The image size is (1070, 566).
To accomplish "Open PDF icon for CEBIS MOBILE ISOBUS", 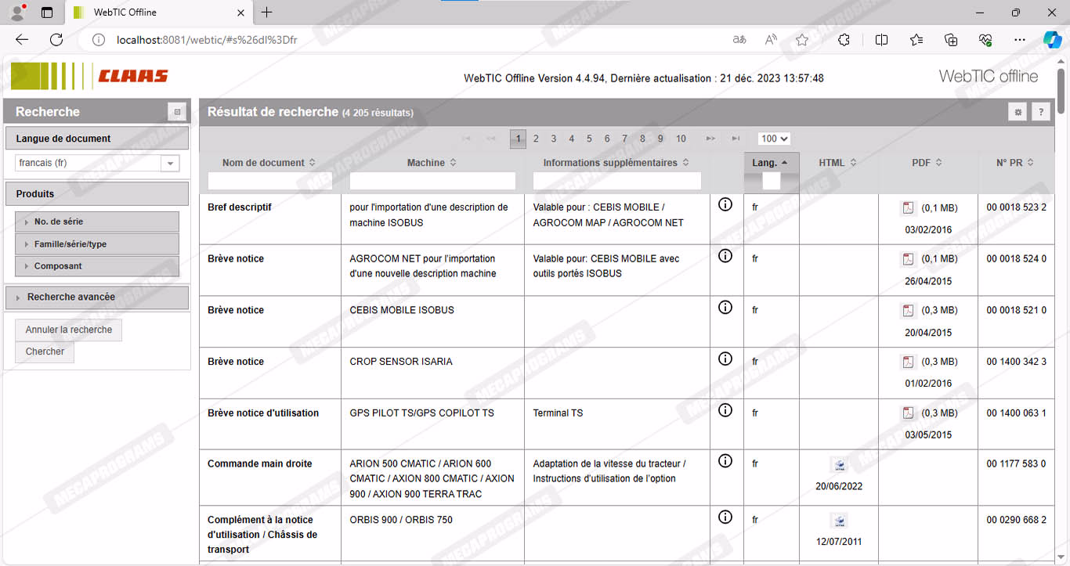I will click(908, 311).
